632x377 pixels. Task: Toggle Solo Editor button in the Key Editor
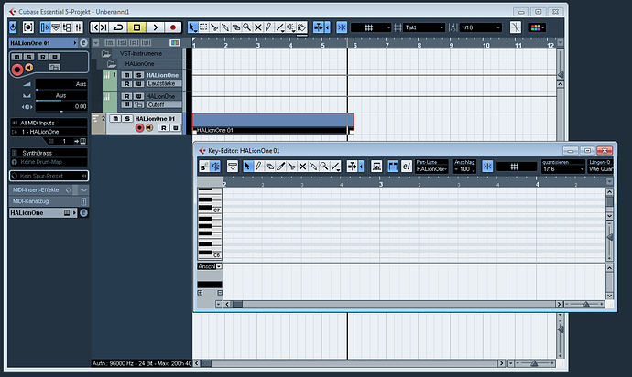(x=204, y=167)
